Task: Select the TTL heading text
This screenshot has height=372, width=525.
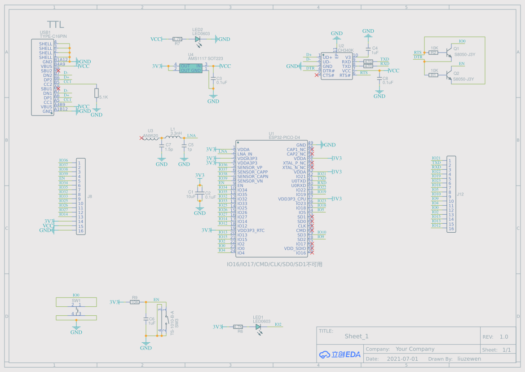Action: click(56, 25)
